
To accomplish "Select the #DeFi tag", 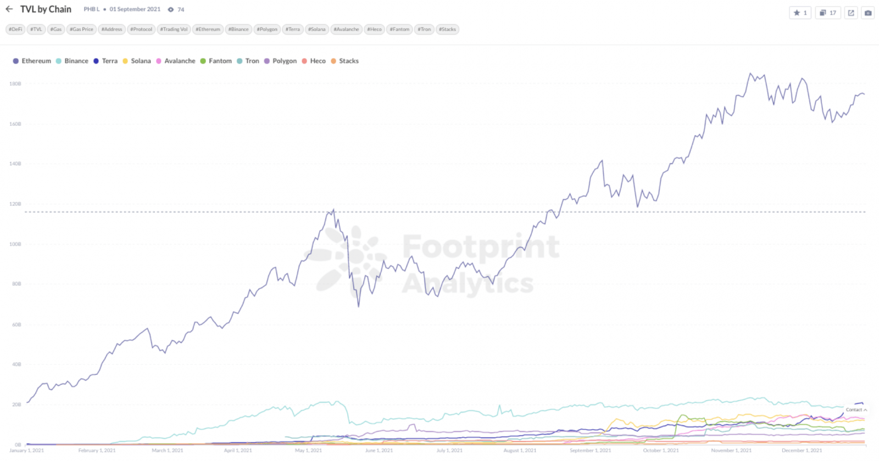I will point(15,30).
